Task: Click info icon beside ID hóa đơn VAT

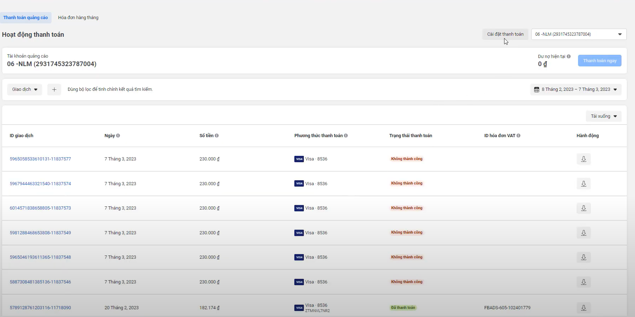Action: coord(518,136)
